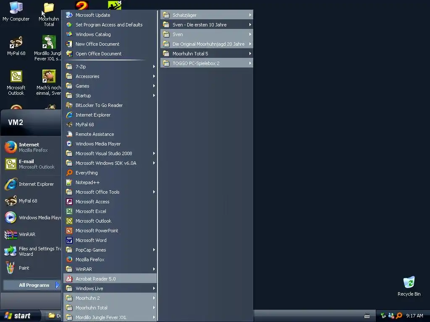Expand Microsoft Windows SDK v6.0A submenu arrow
430x322 pixels.
click(154, 163)
